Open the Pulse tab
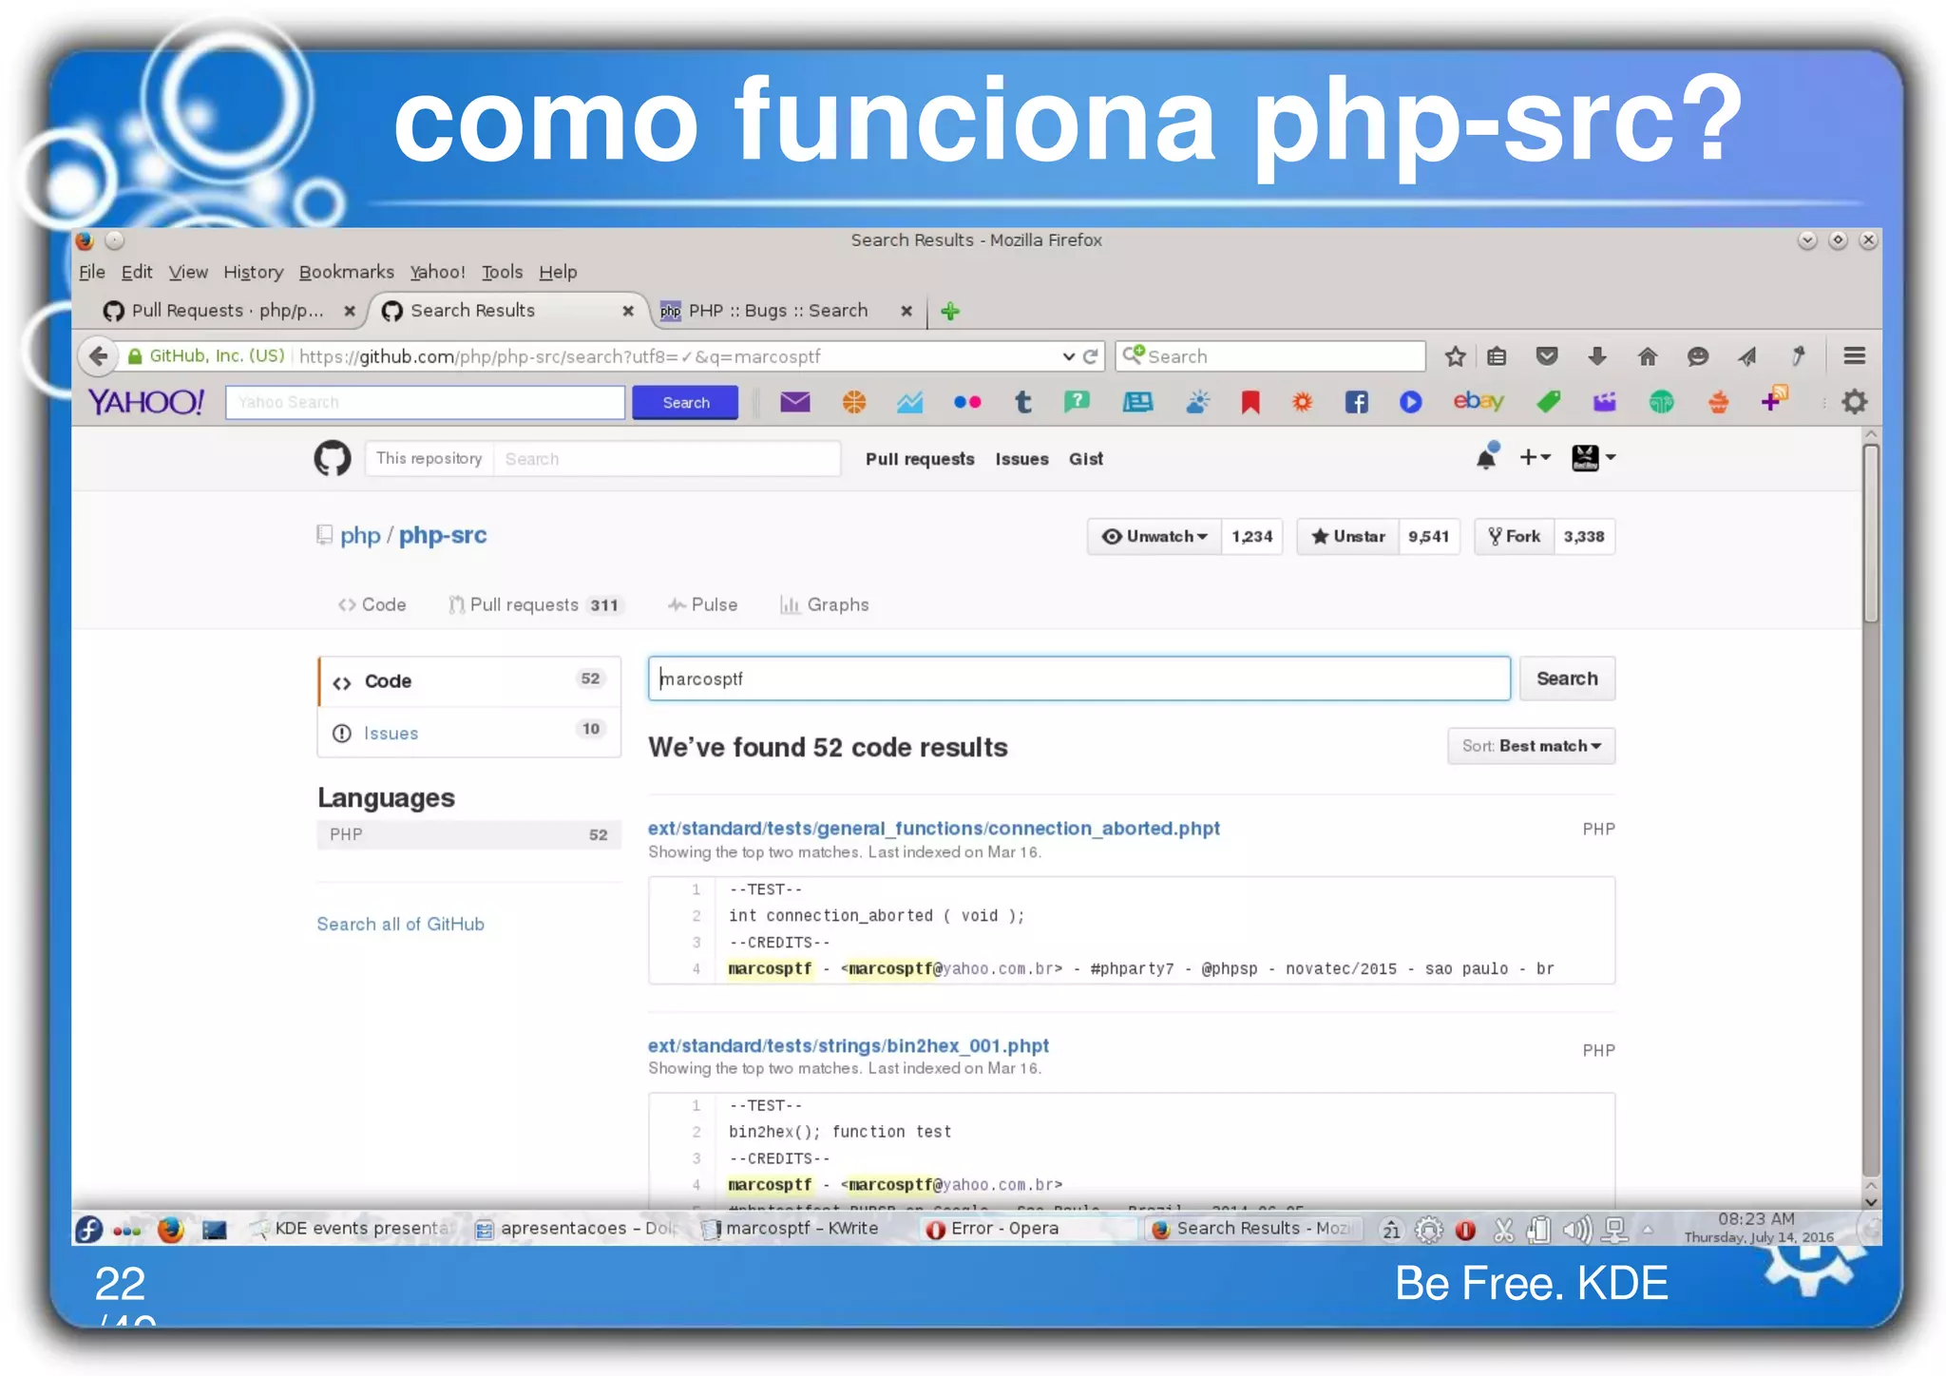 703,604
